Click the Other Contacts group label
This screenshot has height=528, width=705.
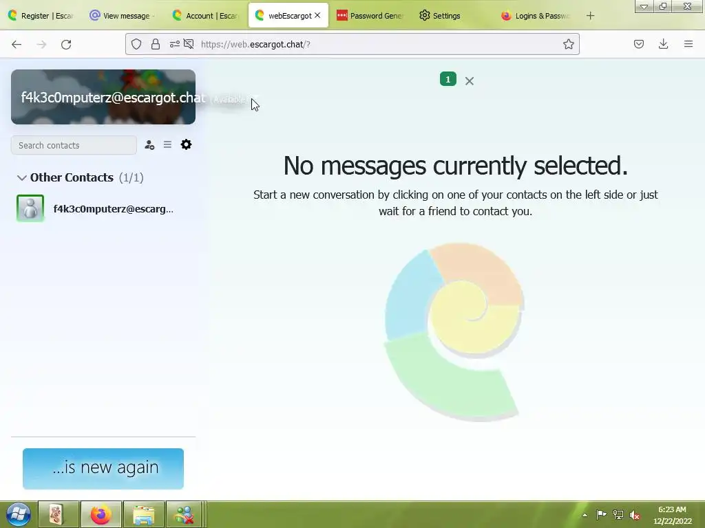tap(72, 177)
